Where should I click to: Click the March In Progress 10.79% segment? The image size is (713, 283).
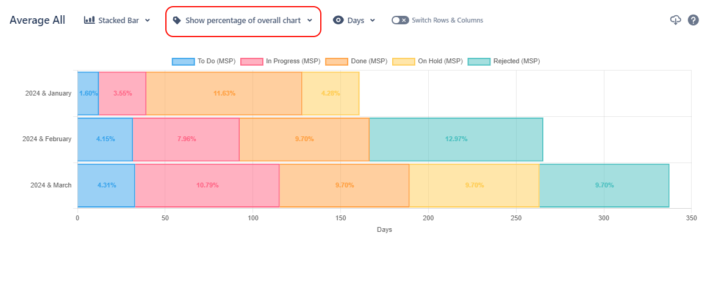tap(207, 185)
